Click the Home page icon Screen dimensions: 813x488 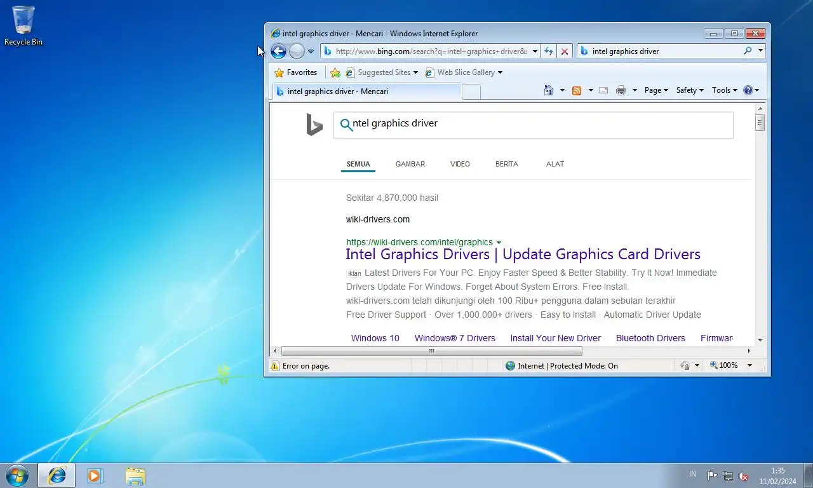point(549,90)
